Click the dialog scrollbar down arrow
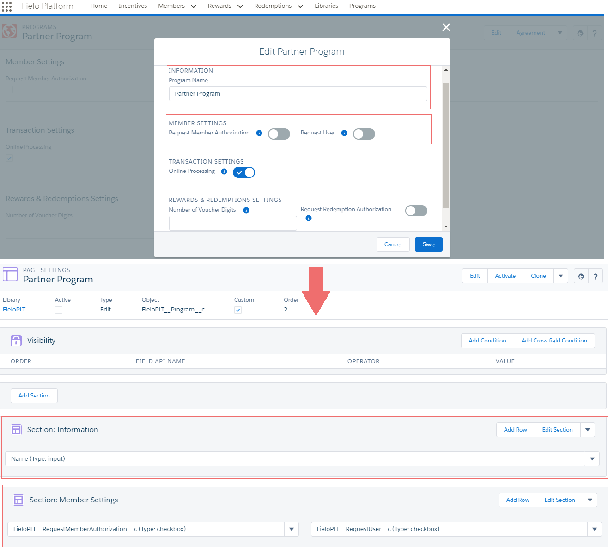 (x=446, y=226)
